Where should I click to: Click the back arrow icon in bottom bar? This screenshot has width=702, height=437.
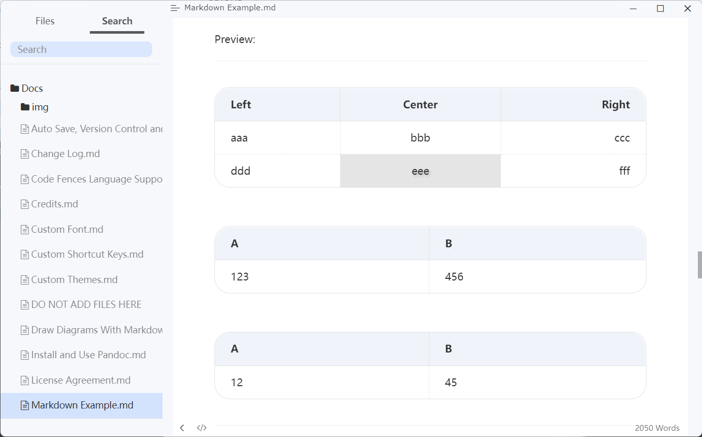pyautogui.click(x=182, y=428)
